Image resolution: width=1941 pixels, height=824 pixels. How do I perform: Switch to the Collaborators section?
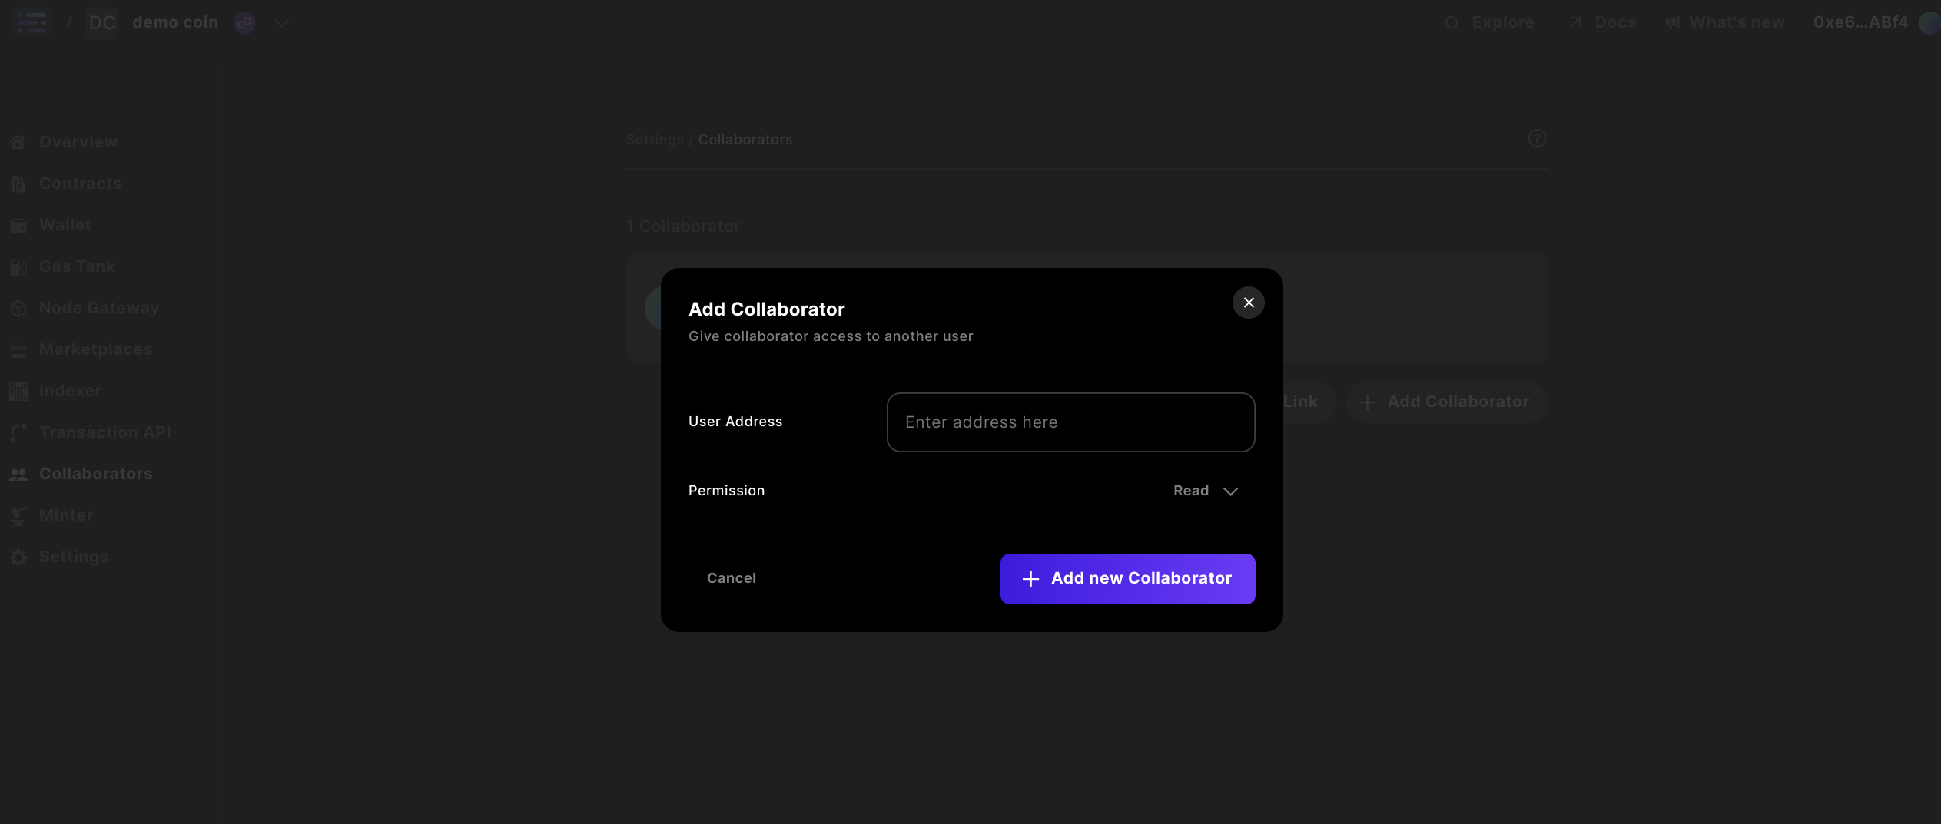95,474
